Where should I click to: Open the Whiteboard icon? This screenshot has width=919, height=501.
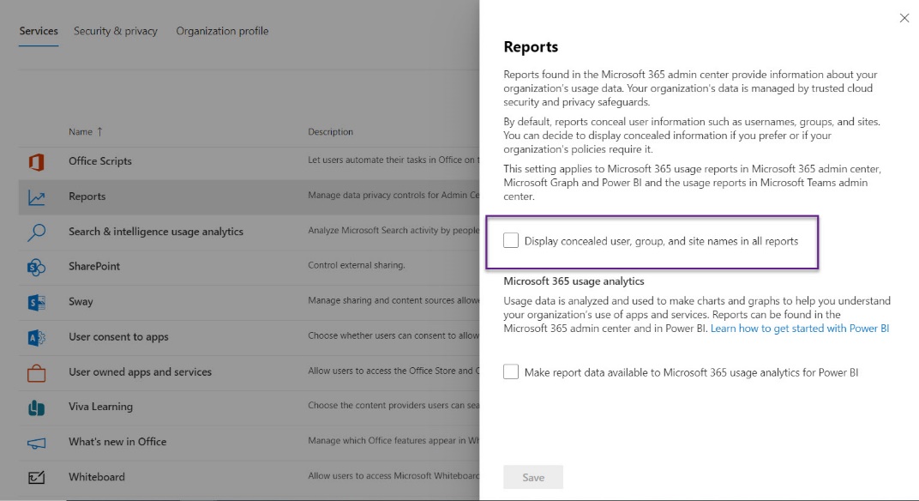[x=35, y=477]
